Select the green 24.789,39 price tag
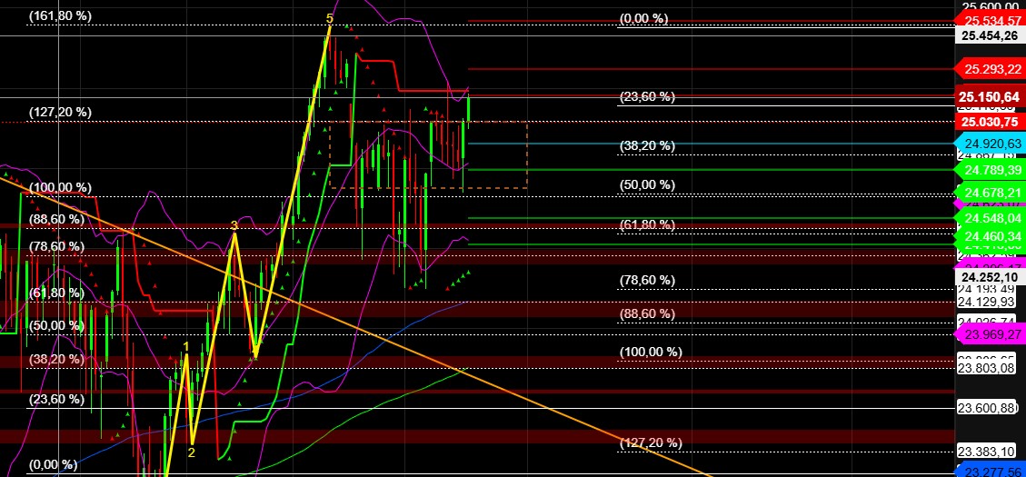Viewport: 1026px width, 477px height. coord(991,170)
